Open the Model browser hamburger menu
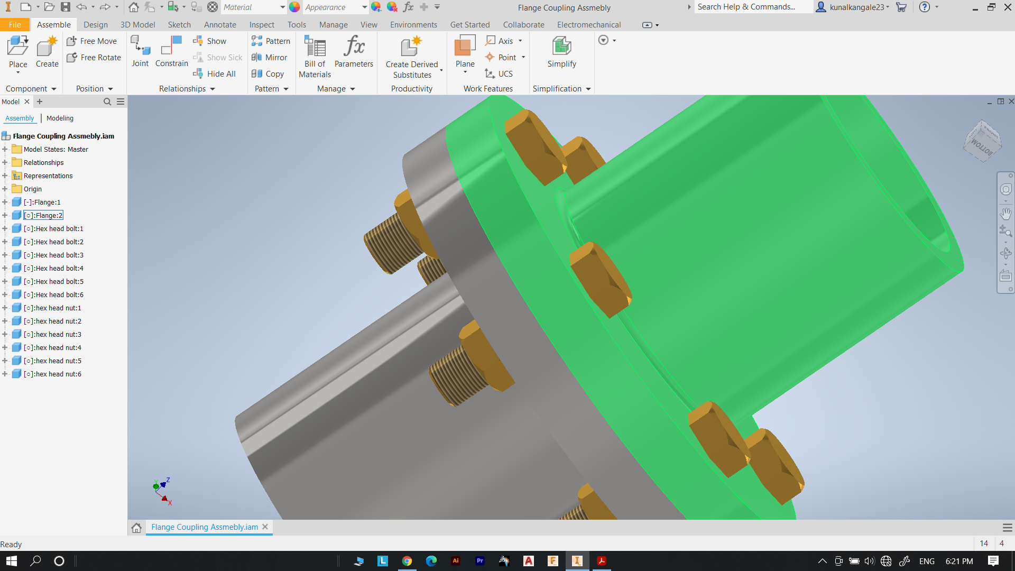The image size is (1015, 571). pyautogui.click(x=121, y=102)
